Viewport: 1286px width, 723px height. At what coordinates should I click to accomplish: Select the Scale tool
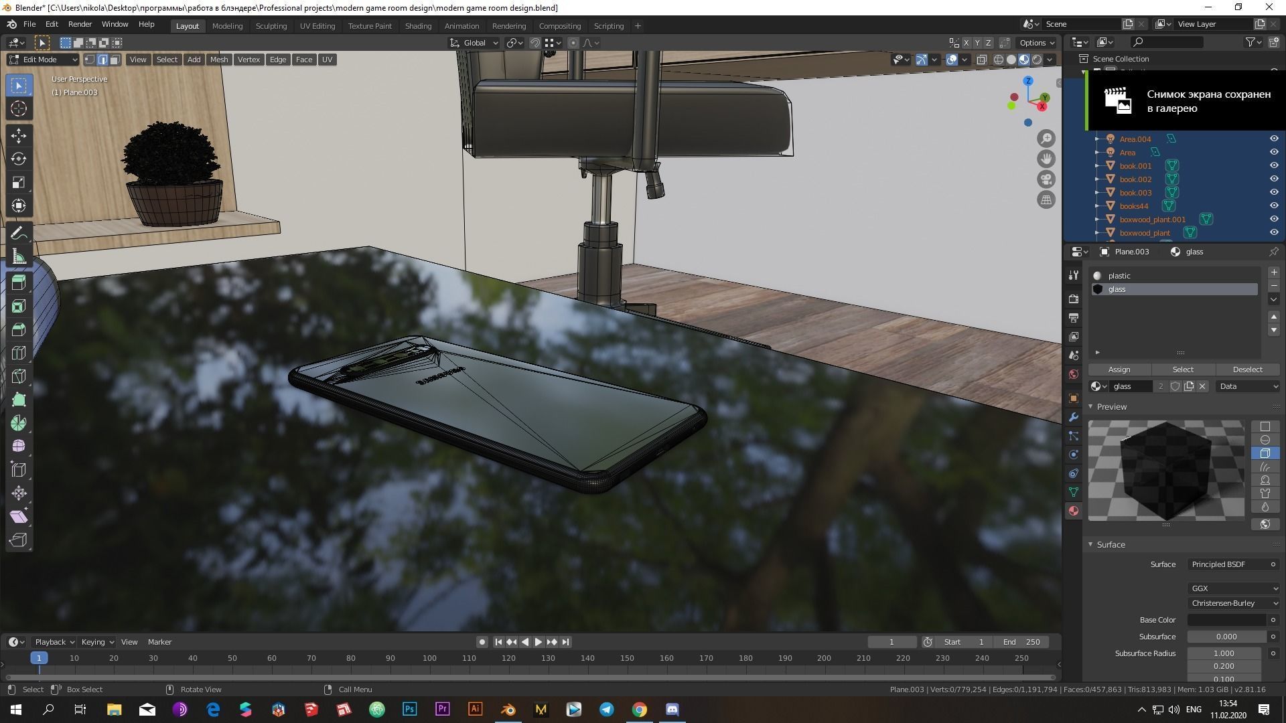(x=19, y=182)
